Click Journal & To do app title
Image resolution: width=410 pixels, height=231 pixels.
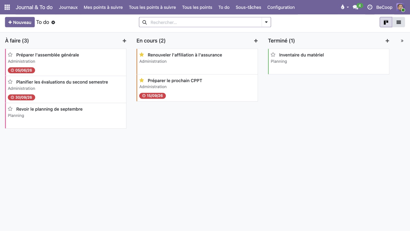click(34, 7)
